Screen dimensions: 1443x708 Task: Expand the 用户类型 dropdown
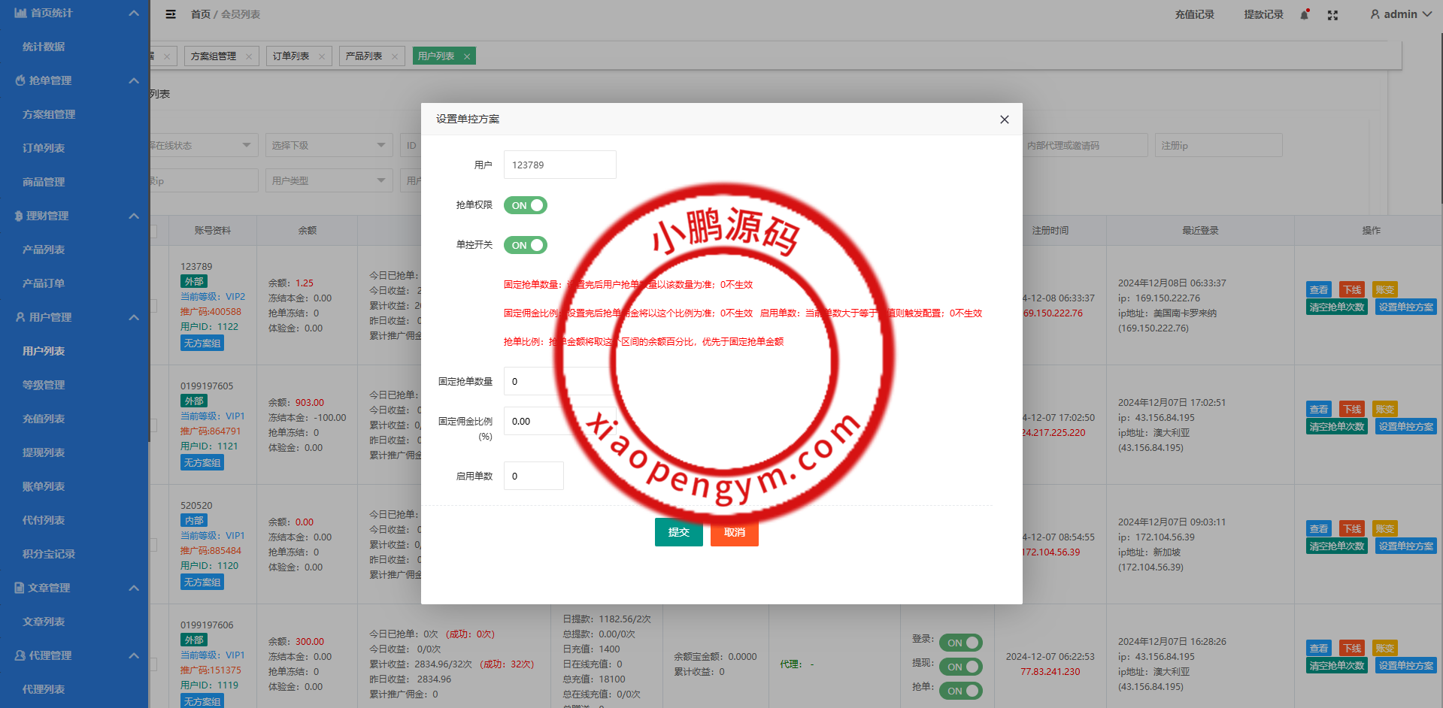pos(329,180)
